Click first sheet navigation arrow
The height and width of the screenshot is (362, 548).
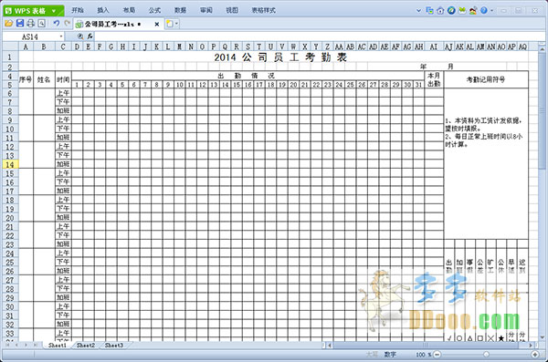click(6, 346)
